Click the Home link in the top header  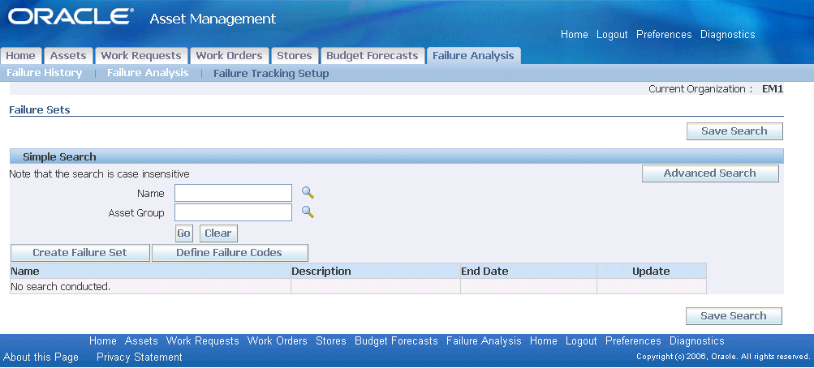tap(574, 35)
